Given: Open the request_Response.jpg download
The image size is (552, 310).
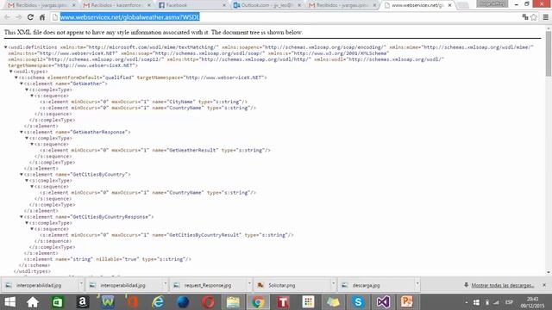Looking at the screenshot, I should pos(208,285).
